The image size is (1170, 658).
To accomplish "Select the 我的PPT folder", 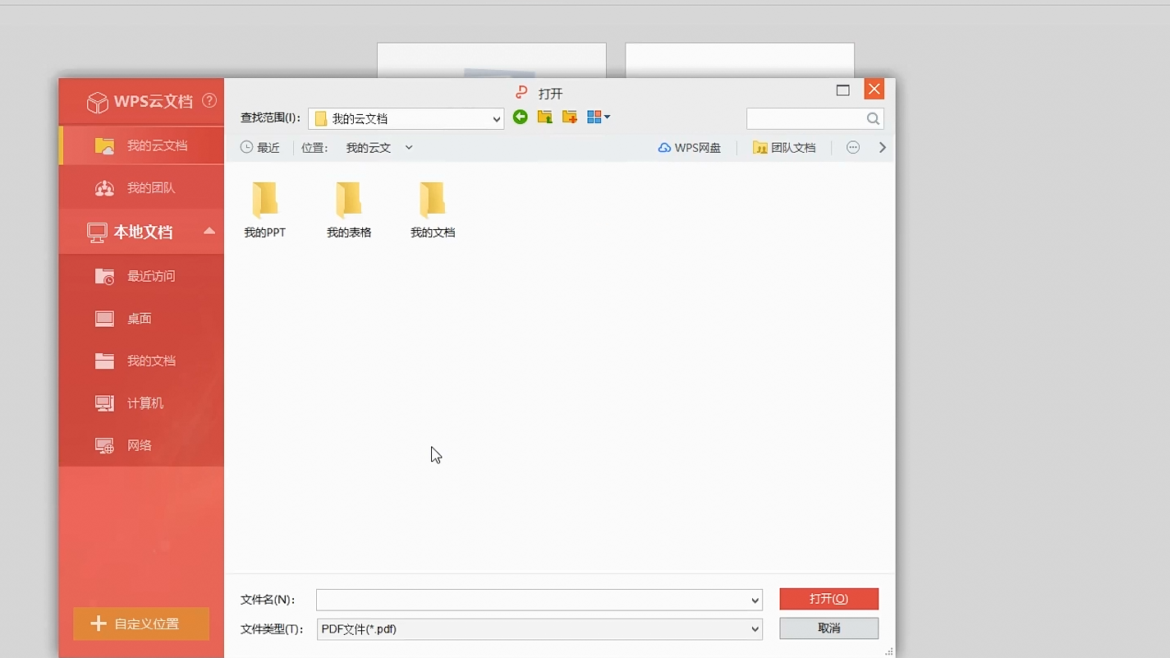I will (x=264, y=210).
